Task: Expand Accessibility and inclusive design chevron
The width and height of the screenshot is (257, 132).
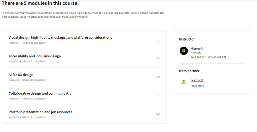Action: tap(158, 58)
